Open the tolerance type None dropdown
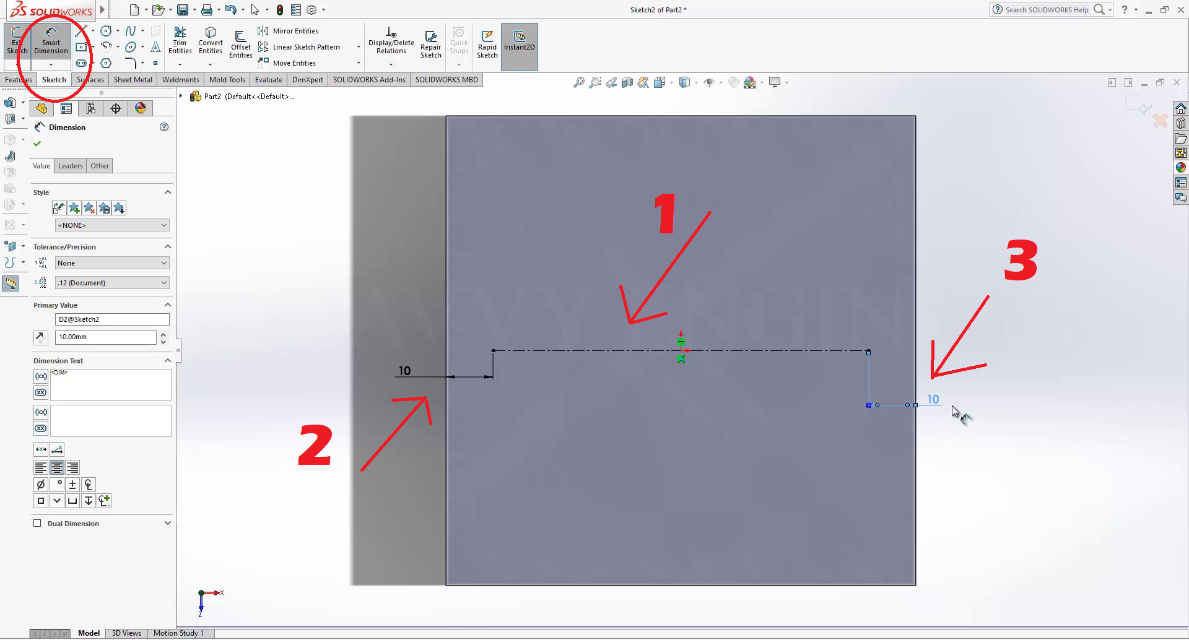Viewport: 1189px width, 640px height. [112, 263]
